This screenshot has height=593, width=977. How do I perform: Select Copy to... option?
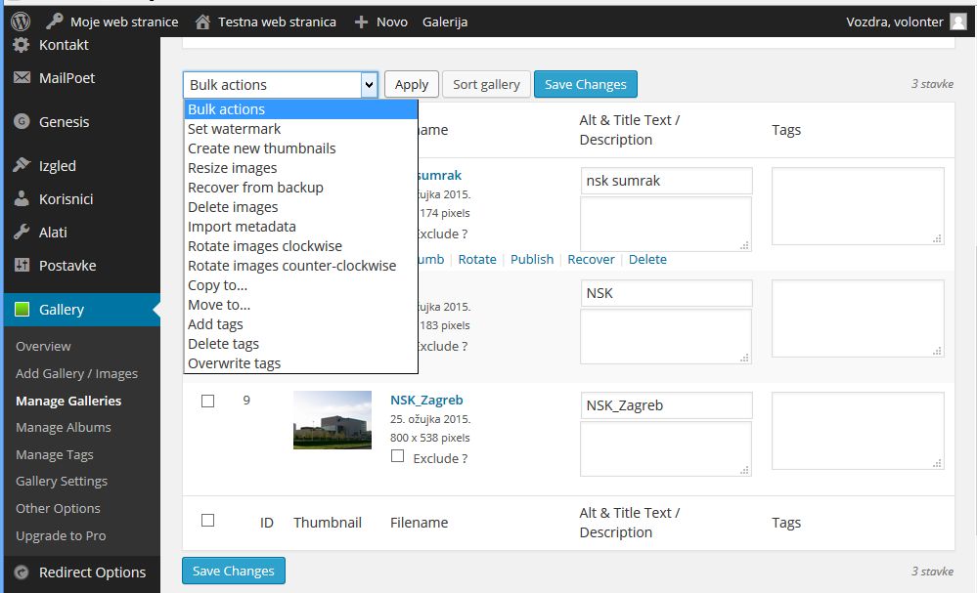(x=301, y=285)
